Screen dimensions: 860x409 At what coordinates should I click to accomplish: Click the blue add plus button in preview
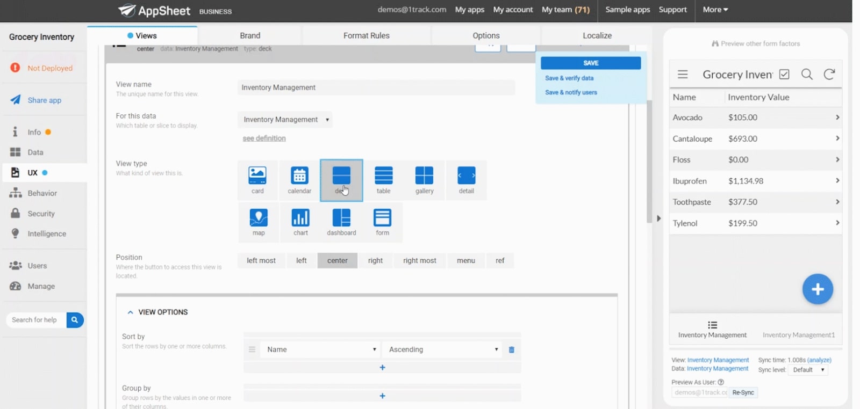pyautogui.click(x=818, y=289)
